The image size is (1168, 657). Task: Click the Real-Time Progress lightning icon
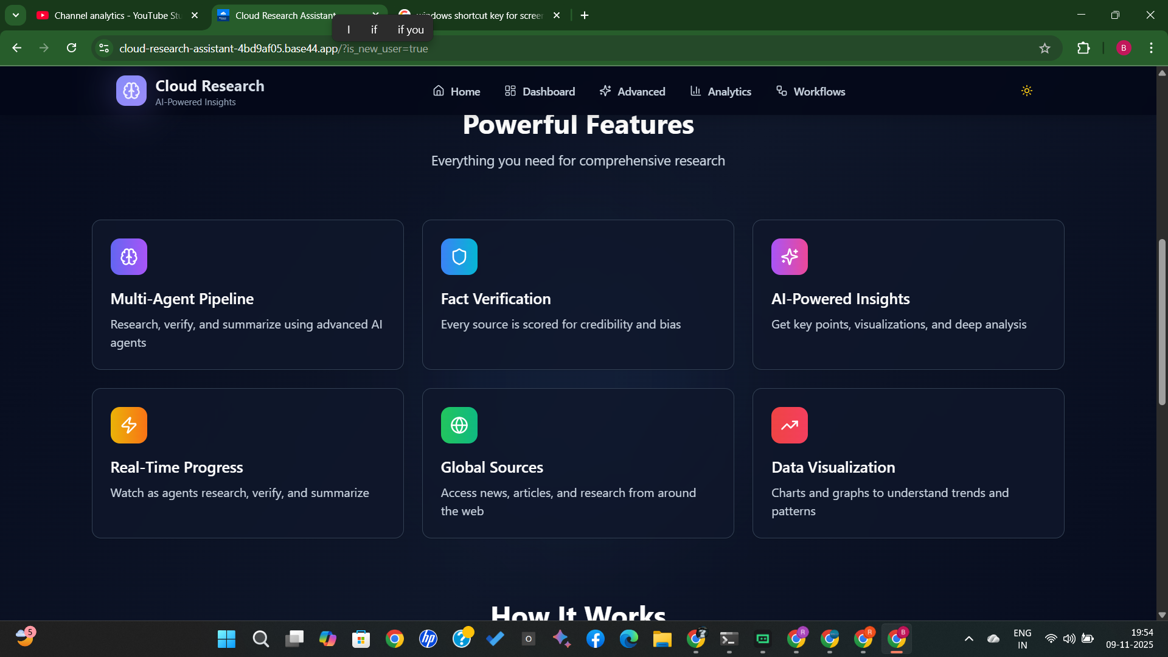coord(128,425)
